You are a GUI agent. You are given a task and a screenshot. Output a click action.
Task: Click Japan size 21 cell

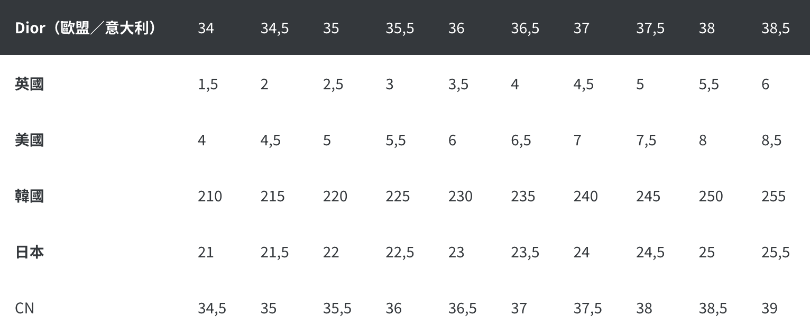(x=206, y=252)
